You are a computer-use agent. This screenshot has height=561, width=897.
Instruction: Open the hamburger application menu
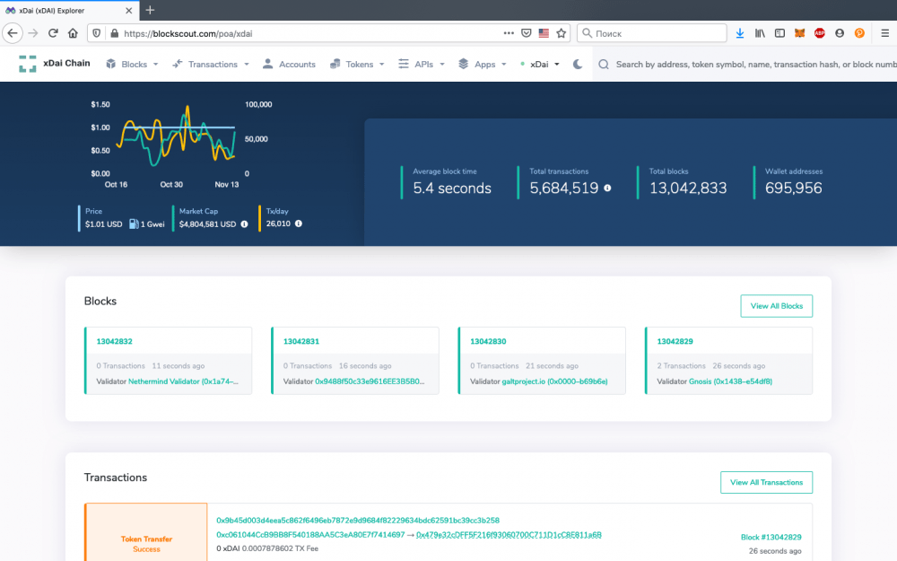[x=884, y=33]
